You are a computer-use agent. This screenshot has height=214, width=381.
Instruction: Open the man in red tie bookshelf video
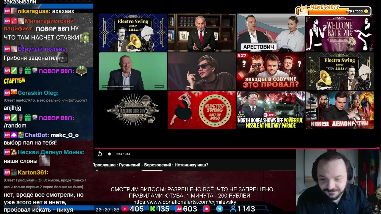click(202, 33)
